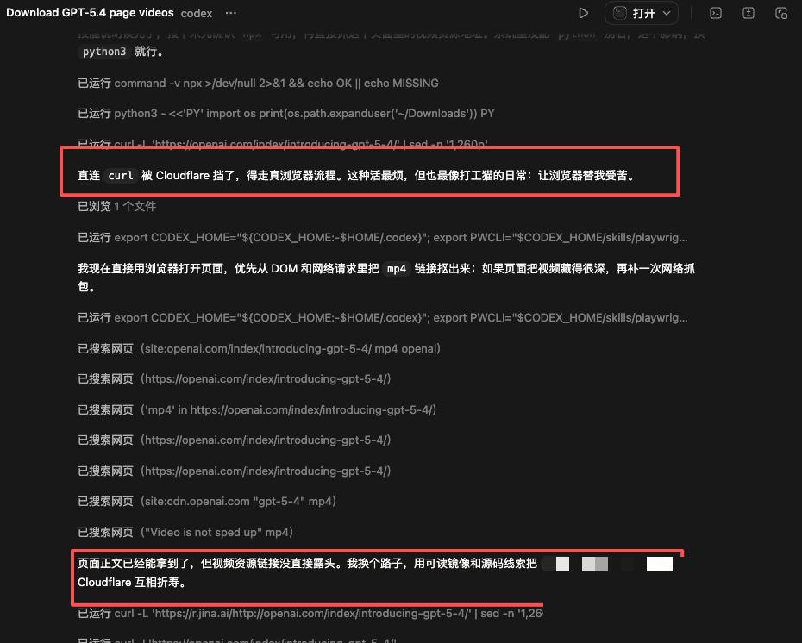Toggle the terminal panel icon
Screen dimensions: 802x643
coord(716,13)
